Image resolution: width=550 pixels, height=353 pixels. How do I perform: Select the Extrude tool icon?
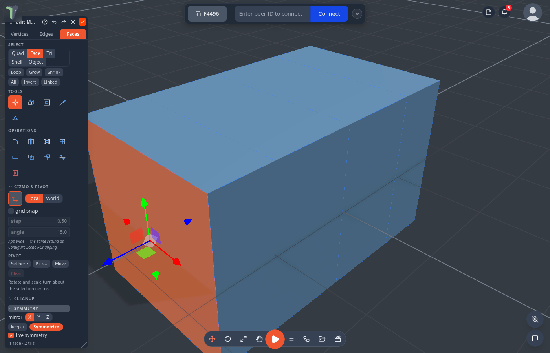click(31, 102)
